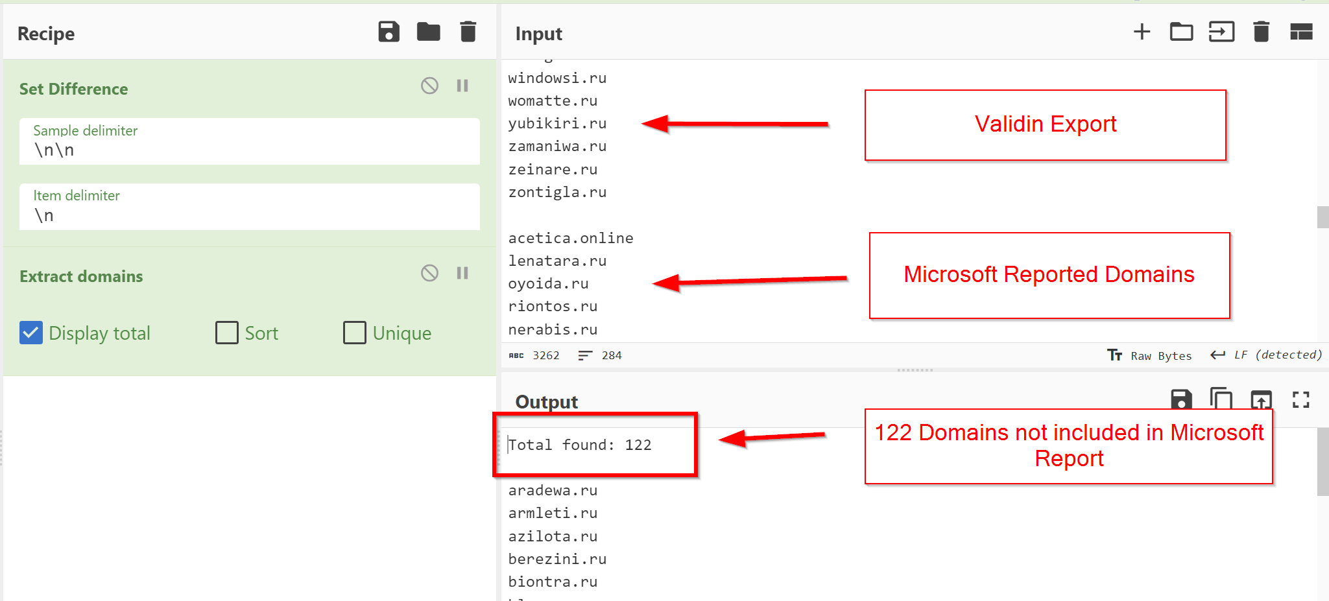
Task: Maximise the output pane
Action: point(1301,399)
